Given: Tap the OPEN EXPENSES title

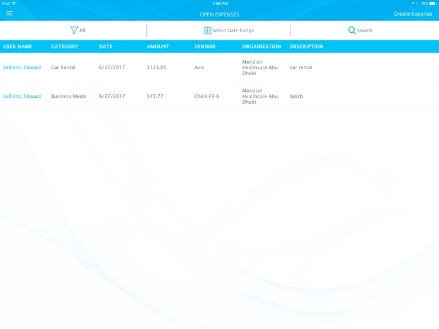Looking at the screenshot, I should point(220,15).
